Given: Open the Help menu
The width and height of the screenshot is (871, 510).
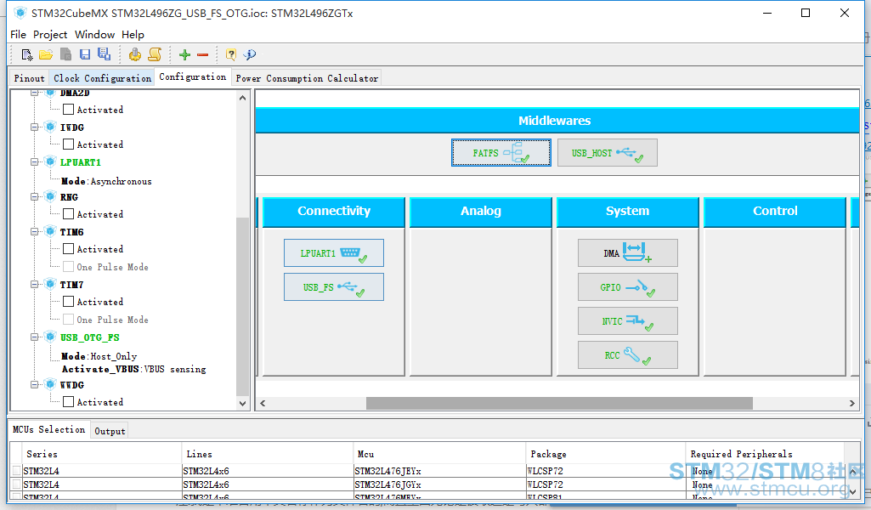Looking at the screenshot, I should coord(133,35).
